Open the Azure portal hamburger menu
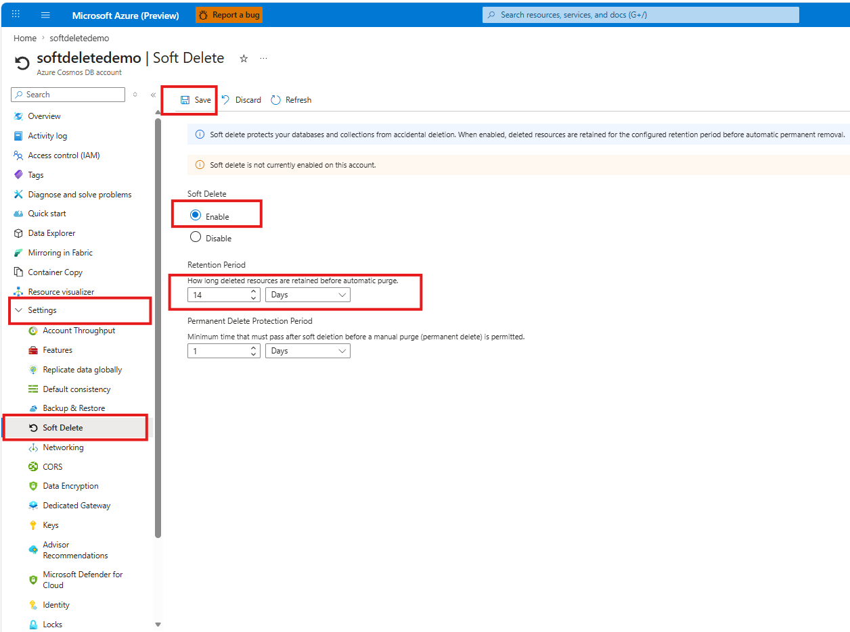Viewport: 850px width, 632px height. click(45, 15)
